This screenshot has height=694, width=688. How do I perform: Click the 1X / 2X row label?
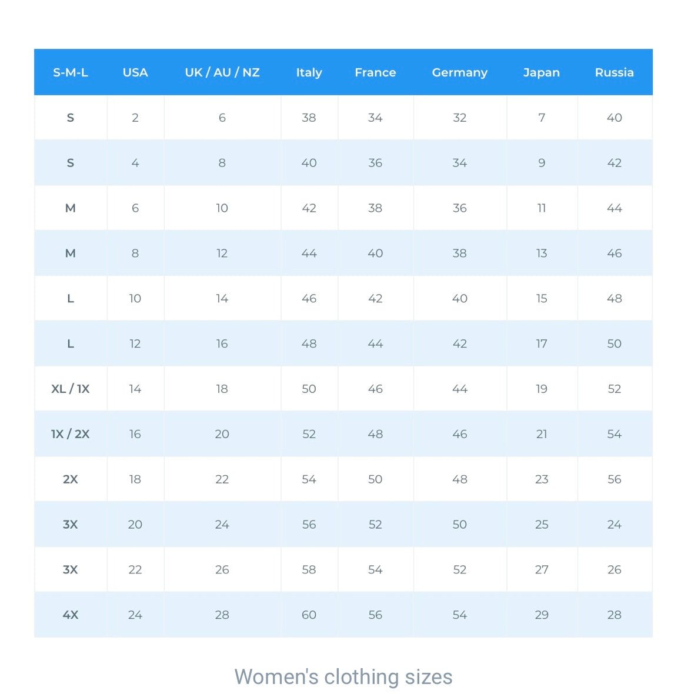tap(71, 434)
